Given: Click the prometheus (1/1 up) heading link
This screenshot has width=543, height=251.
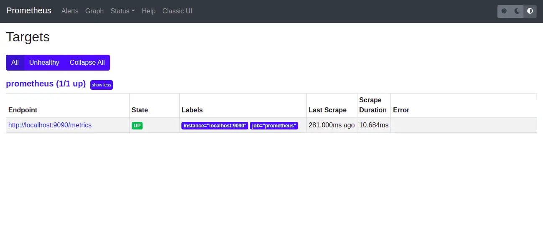Looking at the screenshot, I should tap(46, 84).
